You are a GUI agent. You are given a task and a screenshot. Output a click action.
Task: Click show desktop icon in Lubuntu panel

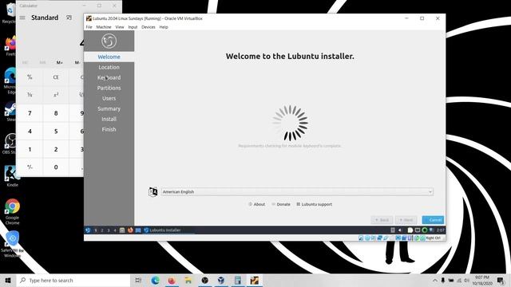[138, 230]
